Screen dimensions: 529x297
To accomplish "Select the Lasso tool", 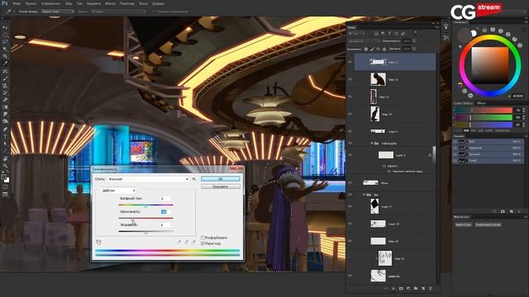I will click(5, 42).
